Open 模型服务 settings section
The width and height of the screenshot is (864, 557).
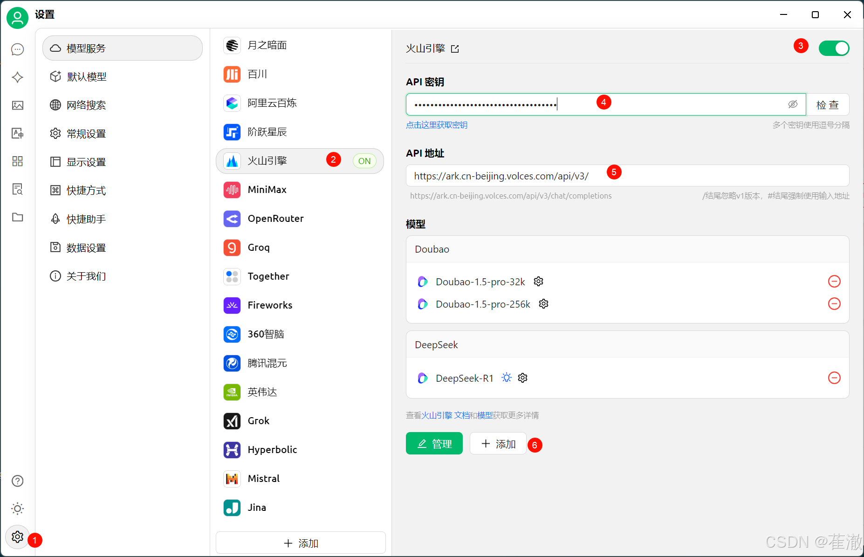[123, 48]
